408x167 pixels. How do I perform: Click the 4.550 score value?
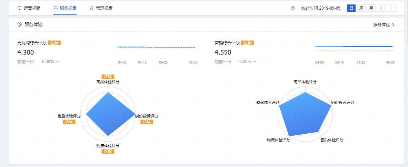pos(223,52)
